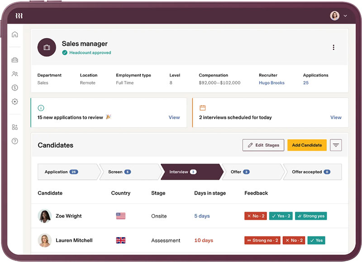Click the US flag for Zoe Wright
Image resolution: width=362 pixels, height=262 pixels.
(x=121, y=216)
